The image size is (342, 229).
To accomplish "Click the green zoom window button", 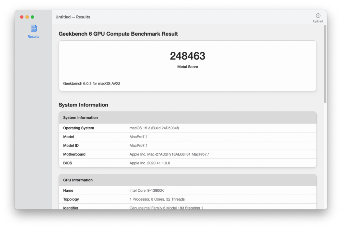I will pyautogui.click(x=32, y=17).
